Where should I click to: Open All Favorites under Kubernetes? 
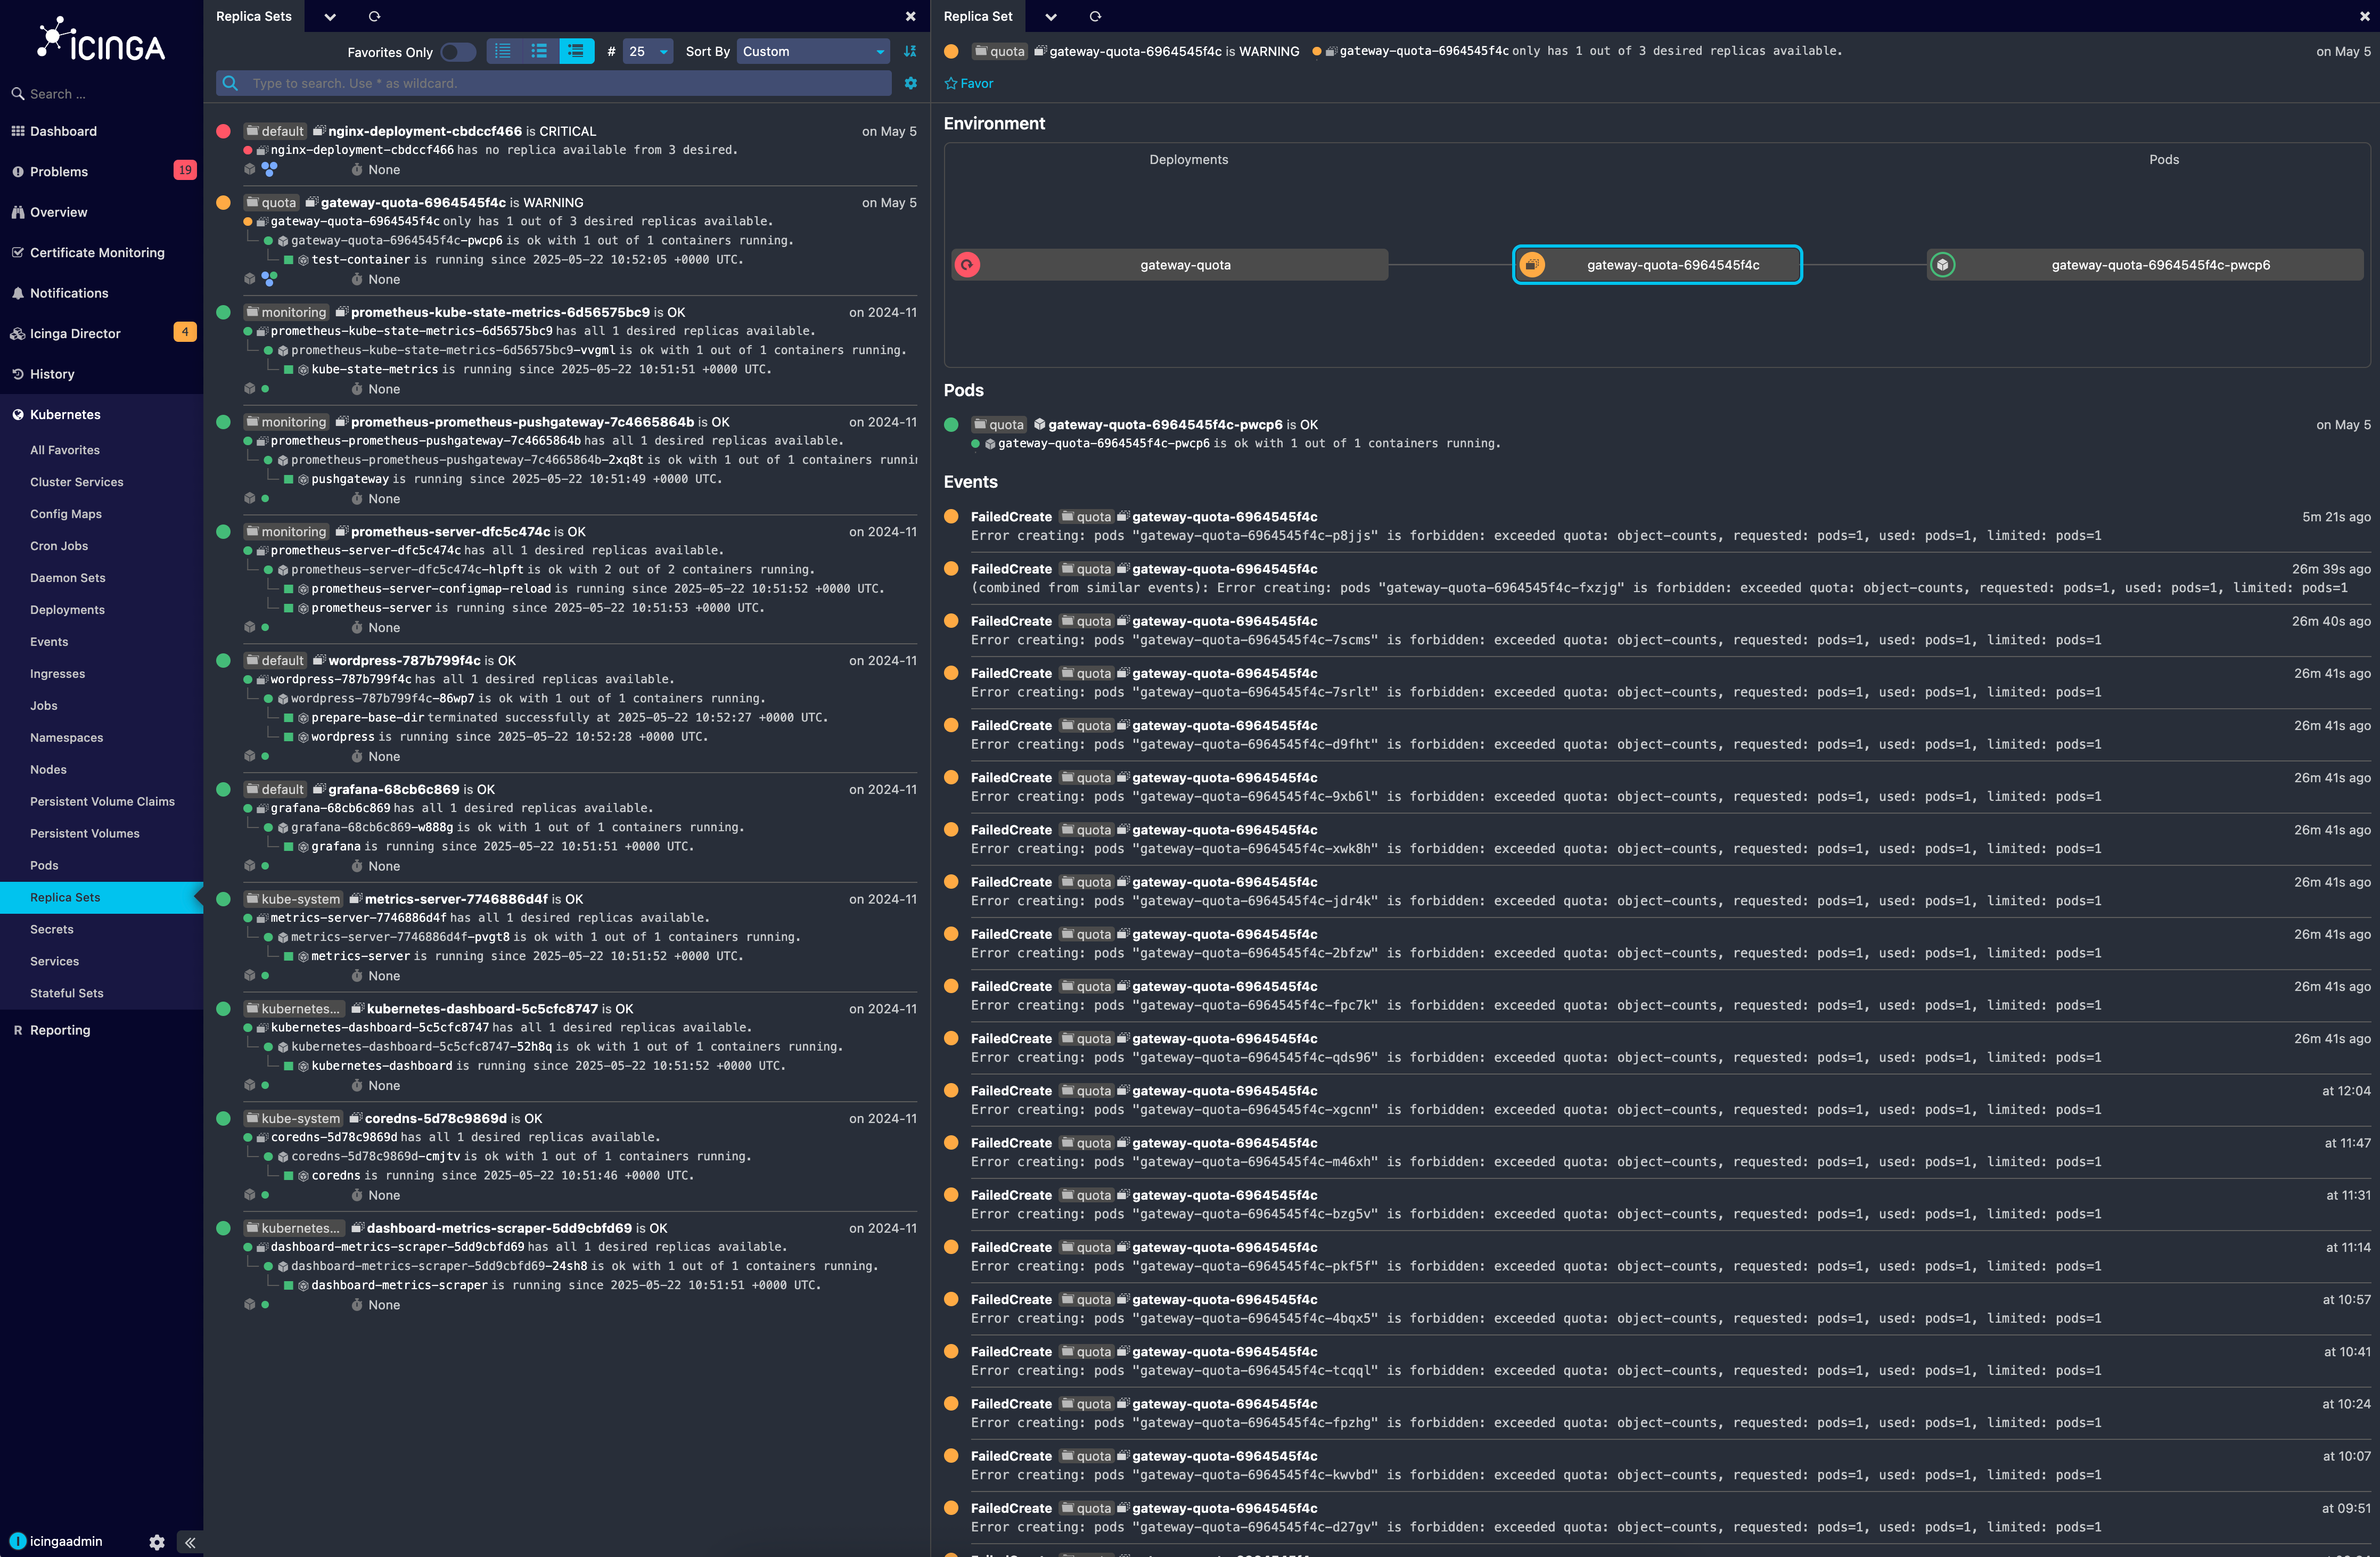(65, 450)
